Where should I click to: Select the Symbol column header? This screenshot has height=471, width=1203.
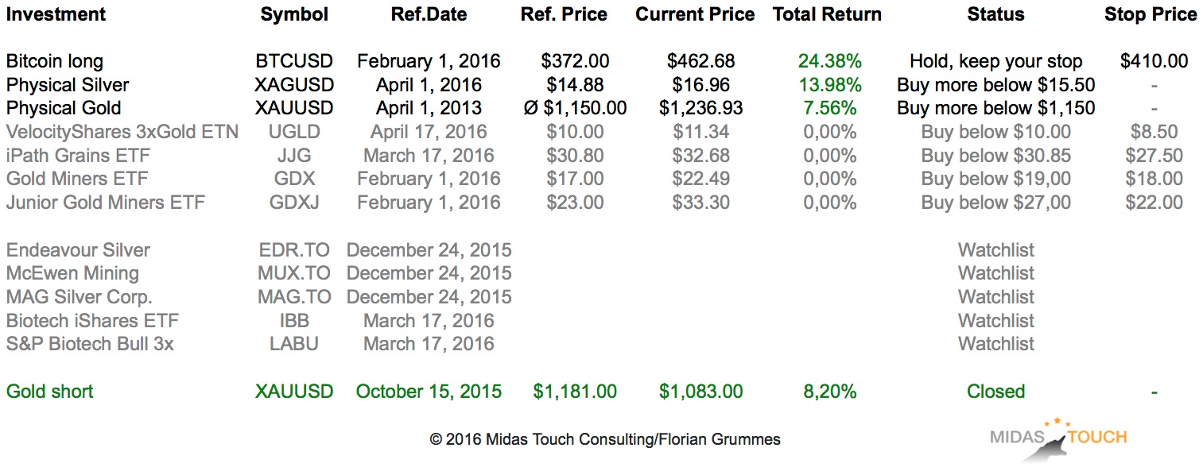click(294, 14)
